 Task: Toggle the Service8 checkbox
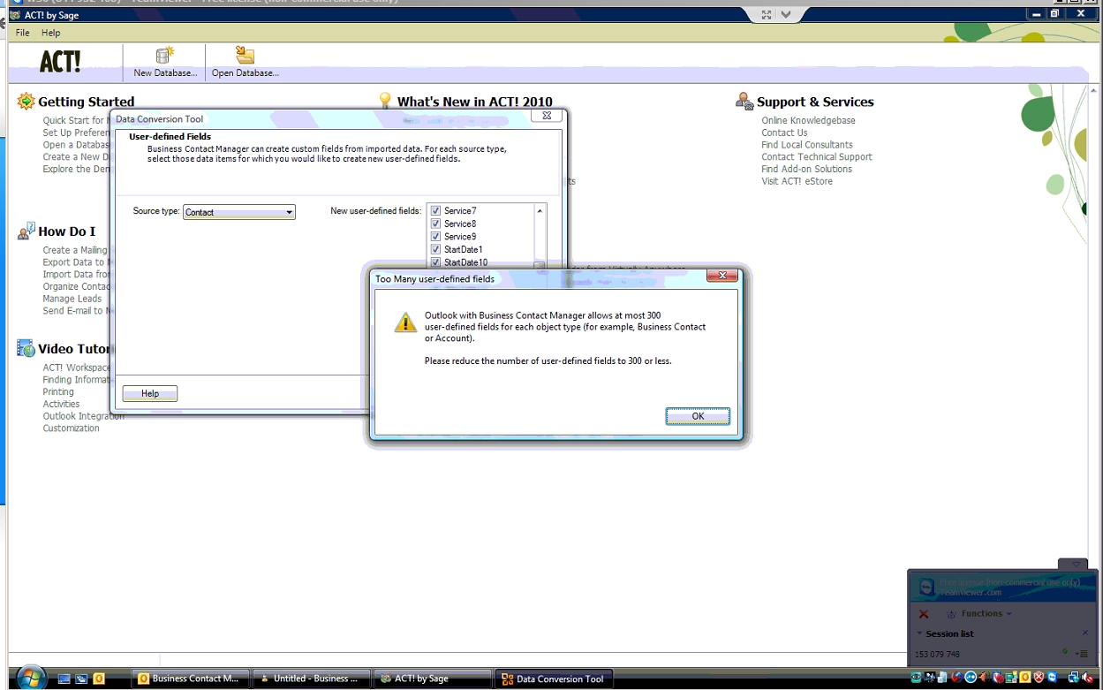(435, 224)
